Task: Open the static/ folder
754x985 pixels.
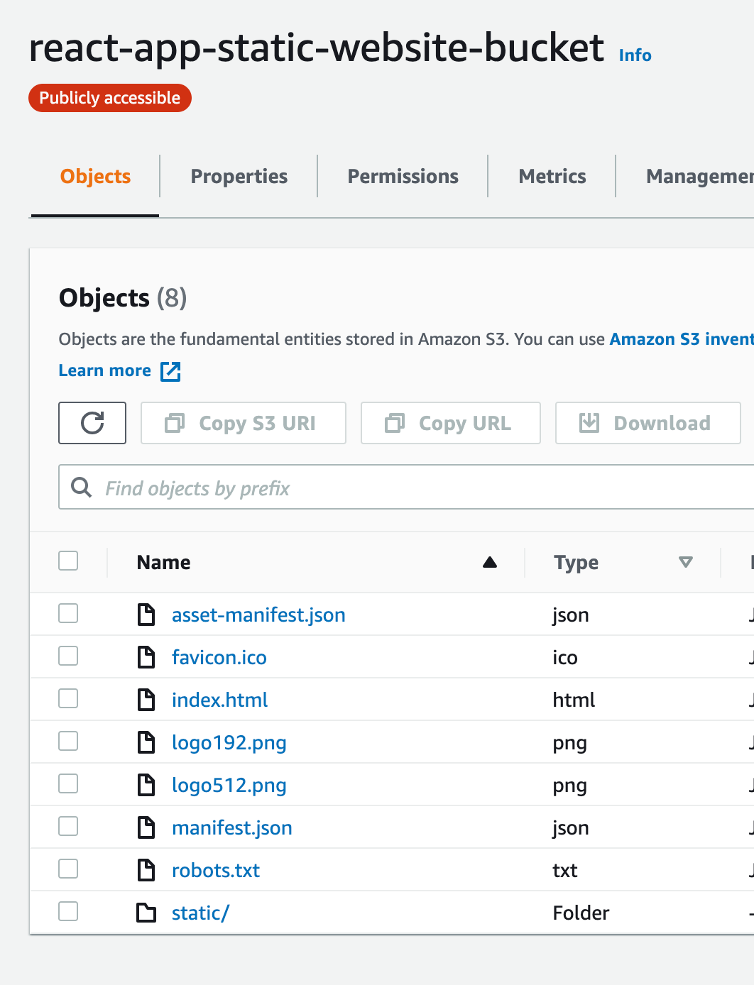Action: pyautogui.click(x=200, y=913)
